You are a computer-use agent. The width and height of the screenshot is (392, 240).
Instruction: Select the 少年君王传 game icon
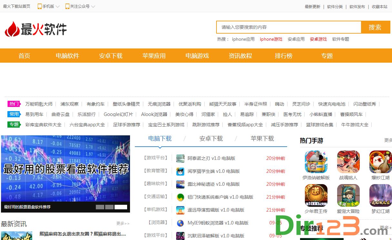tap(316, 195)
